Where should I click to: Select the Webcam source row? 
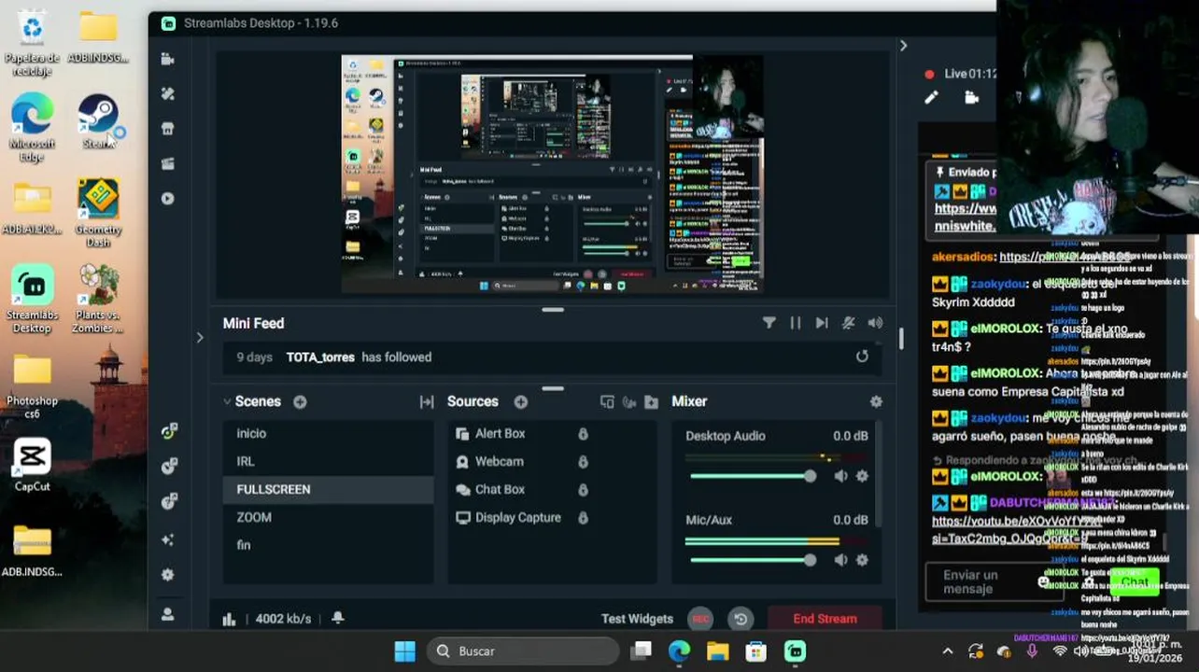[x=552, y=461]
